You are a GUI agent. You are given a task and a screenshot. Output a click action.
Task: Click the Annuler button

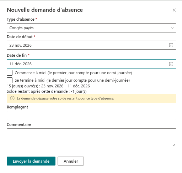71,161
